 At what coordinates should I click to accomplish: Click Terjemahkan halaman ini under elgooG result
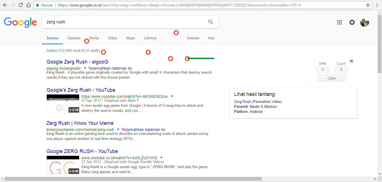[x=110, y=68]
